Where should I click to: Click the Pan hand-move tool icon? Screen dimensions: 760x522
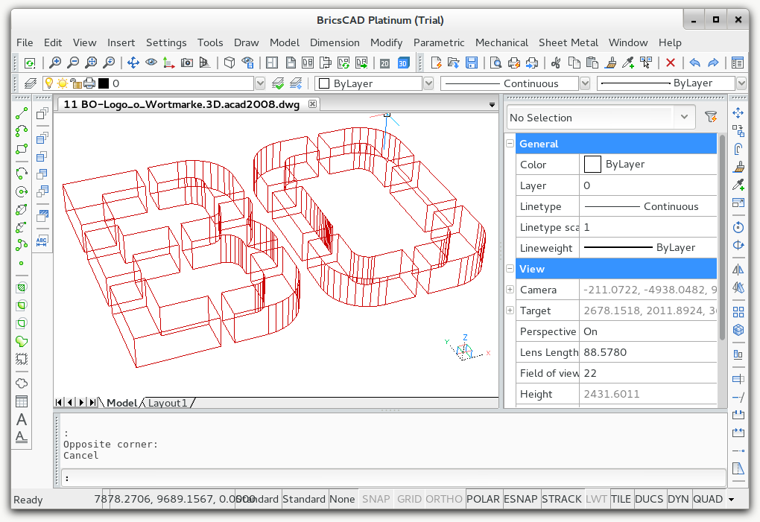click(133, 63)
